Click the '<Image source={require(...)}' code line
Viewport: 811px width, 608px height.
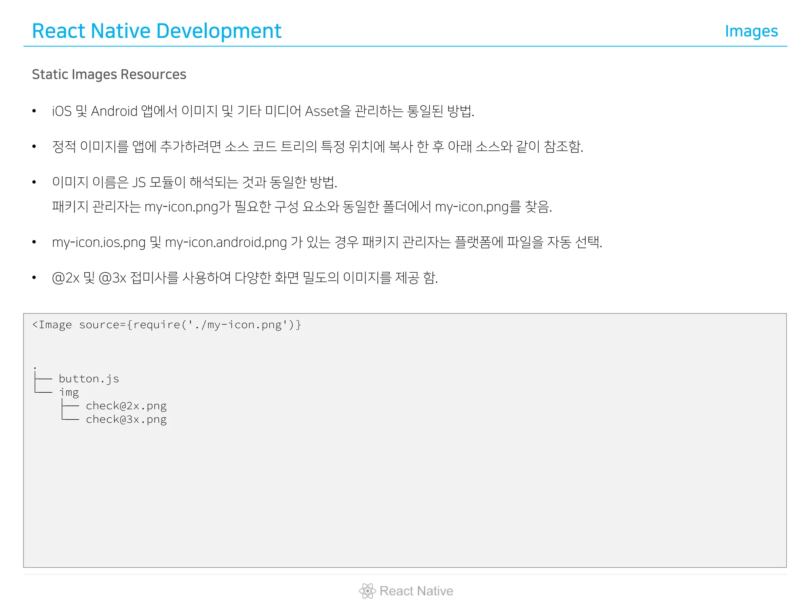(x=167, y=325)
